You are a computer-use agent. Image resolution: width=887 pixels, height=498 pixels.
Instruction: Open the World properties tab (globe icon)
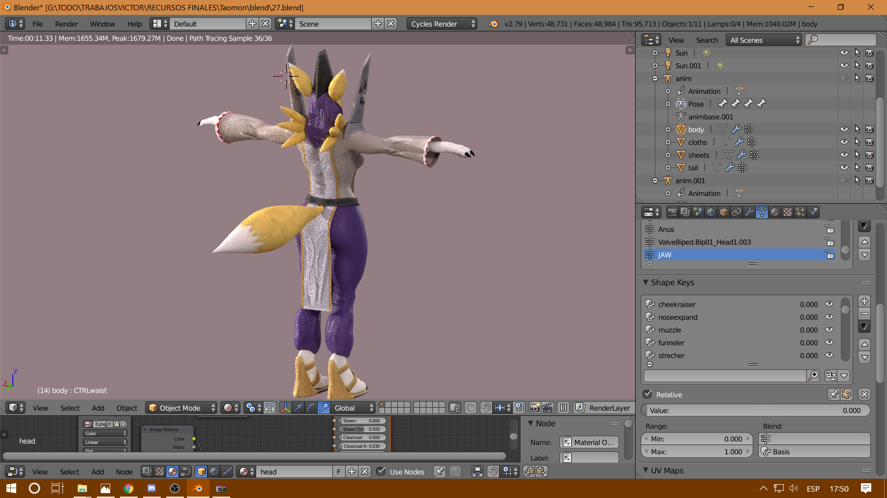pos(710,212)
